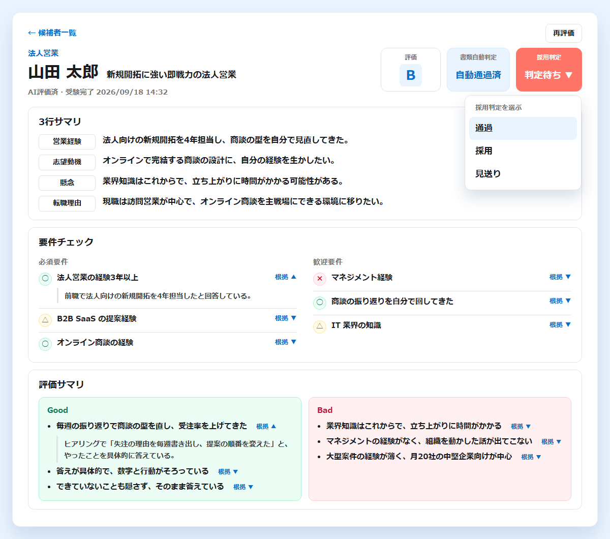Click the triangle icon for B2B SaaS の提案経験
610x539 pixels.
click(x=45, y=320)
